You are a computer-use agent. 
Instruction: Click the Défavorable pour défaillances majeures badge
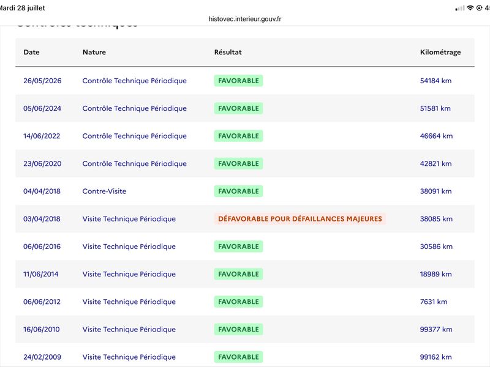click(x=300, y=219)
